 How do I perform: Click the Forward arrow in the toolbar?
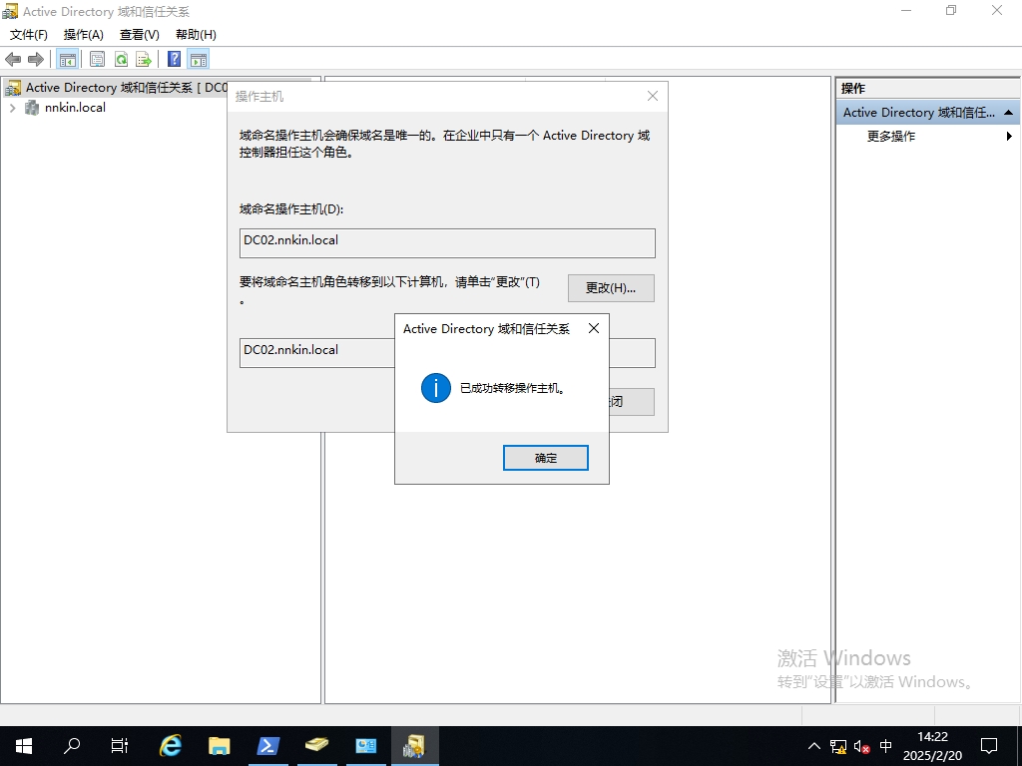click(36, 59)
